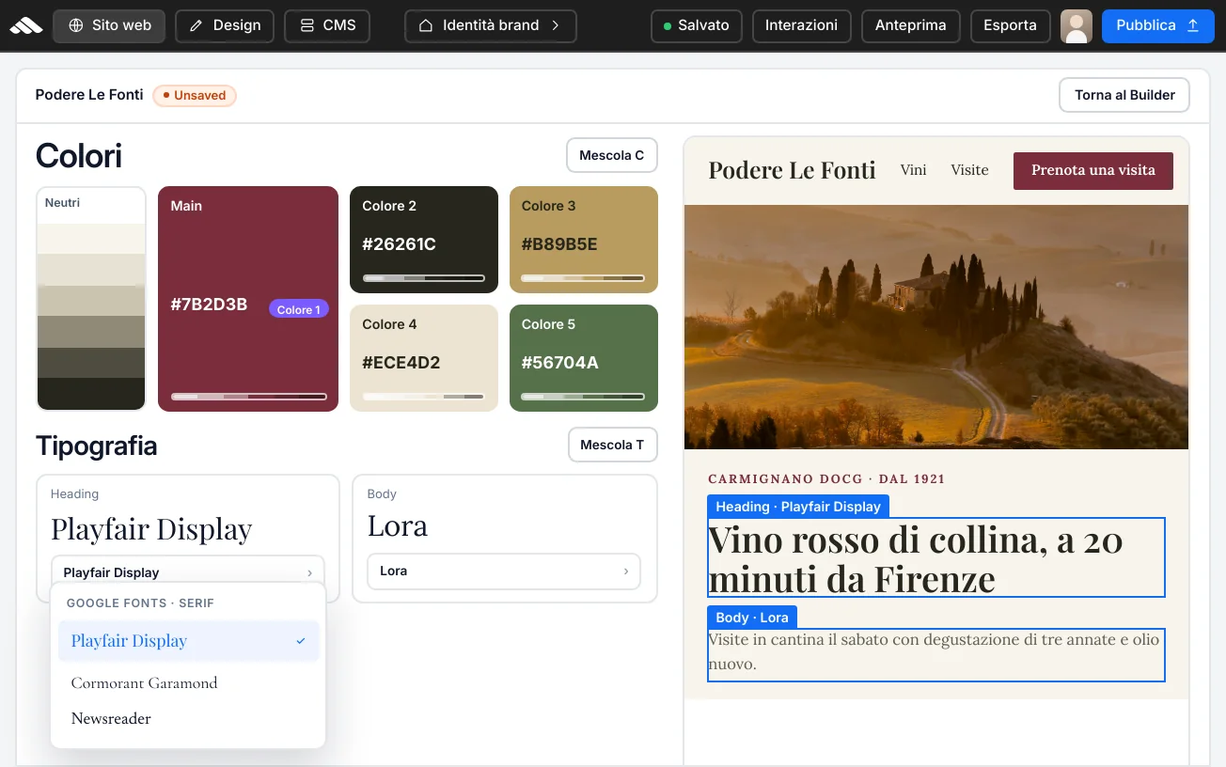Choose Newsreader font option

(x=189, y=719)
